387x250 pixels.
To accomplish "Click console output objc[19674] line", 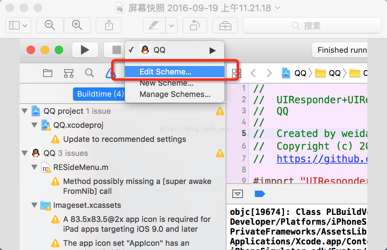I will [x=299, y=212].
